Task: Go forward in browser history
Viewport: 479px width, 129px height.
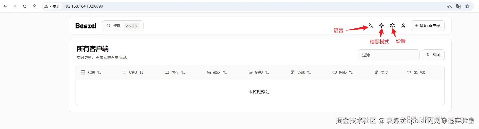Action: (15, 6)
